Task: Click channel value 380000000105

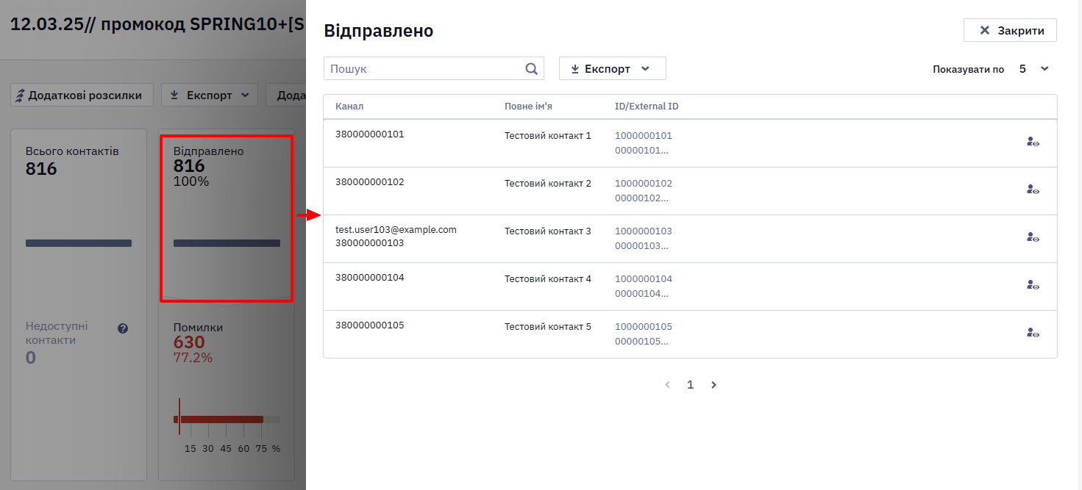Action: click(370, 325)
